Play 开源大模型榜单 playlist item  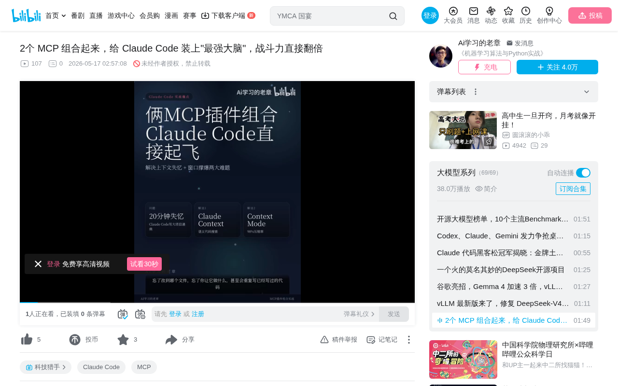coord(514,219)
